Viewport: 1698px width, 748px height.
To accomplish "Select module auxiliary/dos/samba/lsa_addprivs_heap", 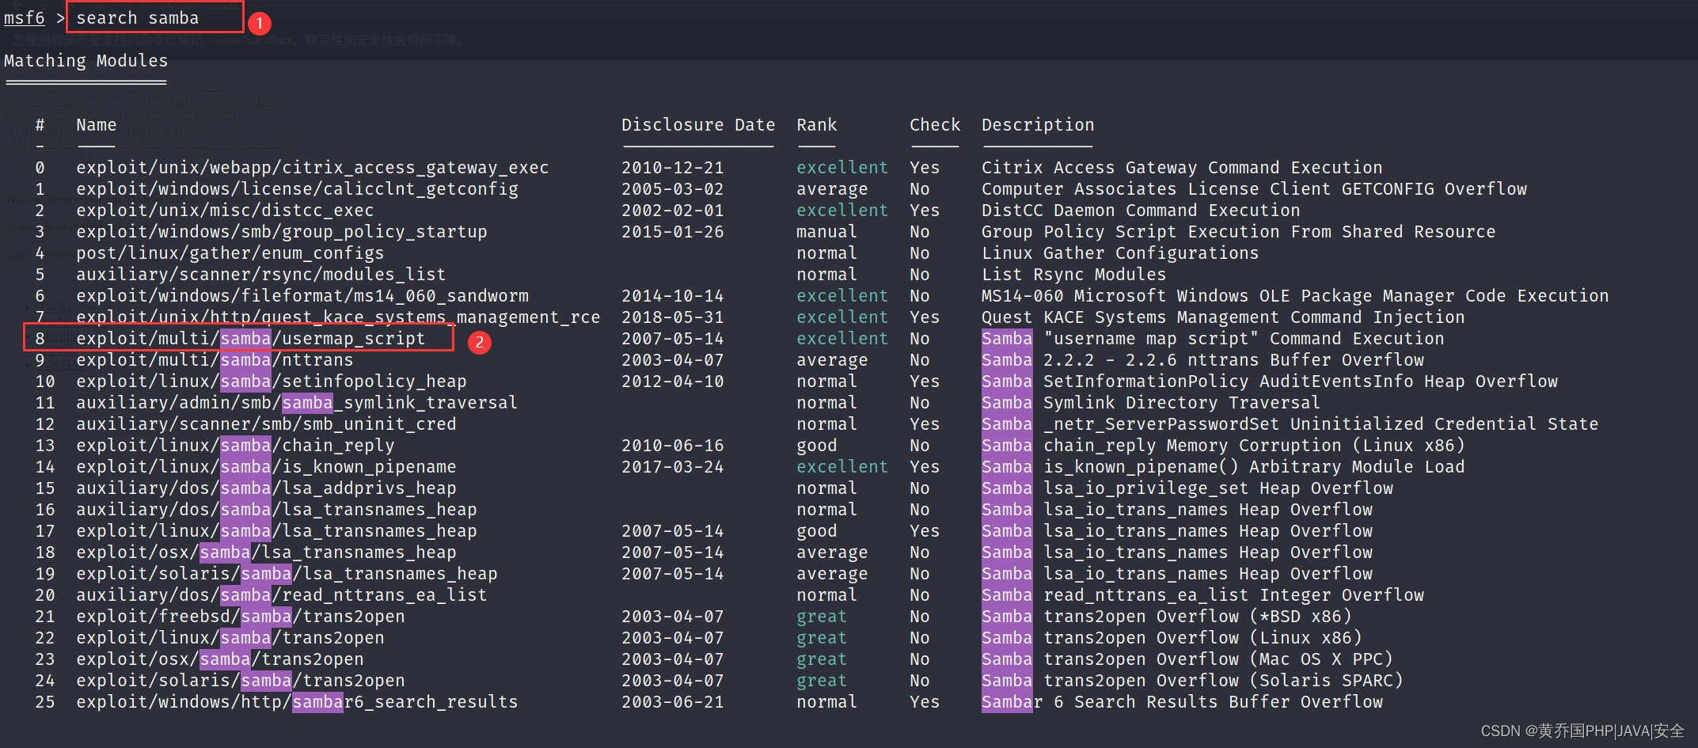I will [x=266, y=488].
